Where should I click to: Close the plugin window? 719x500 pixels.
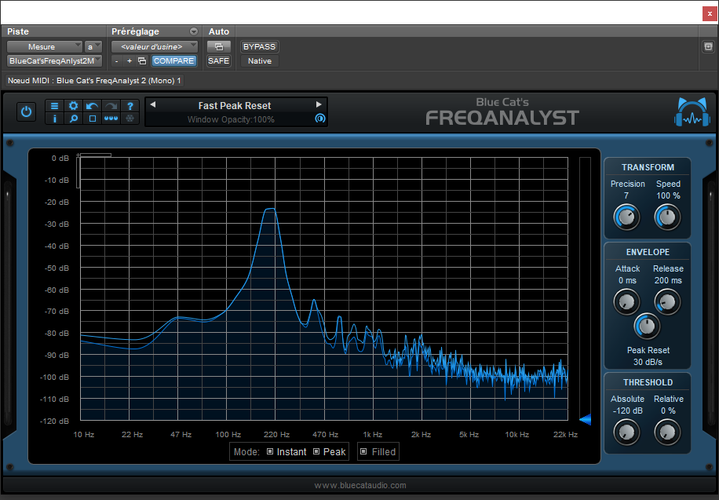coord(710,14)
